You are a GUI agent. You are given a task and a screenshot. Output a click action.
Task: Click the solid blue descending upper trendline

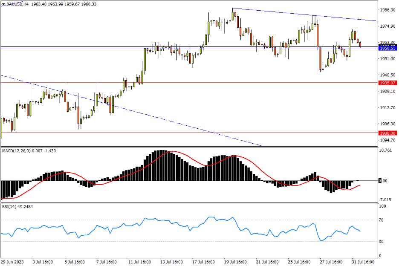pos(298,14)
